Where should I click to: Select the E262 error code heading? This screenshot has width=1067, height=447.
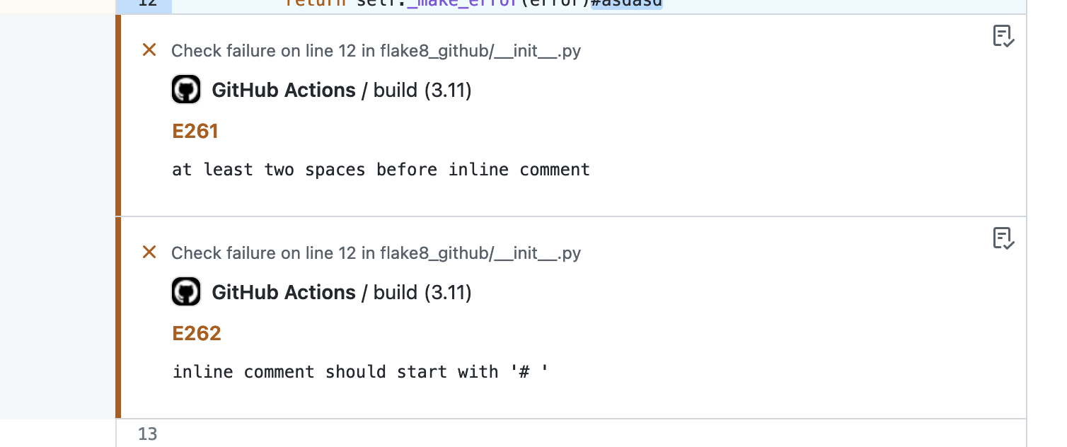pos(197,333)
